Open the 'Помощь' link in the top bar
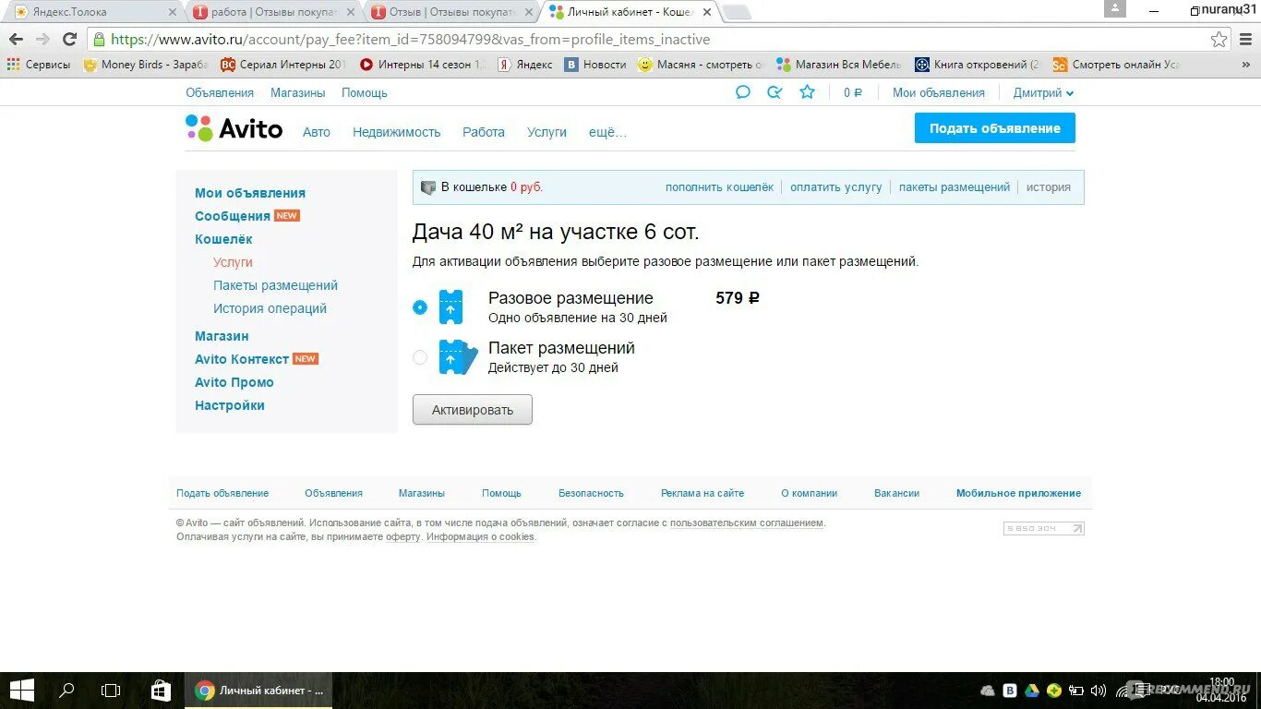 pos(364,92)
